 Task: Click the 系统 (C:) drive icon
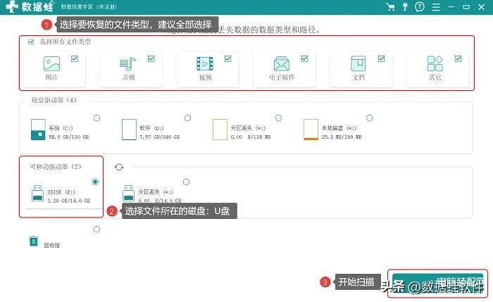(x=38, y=129)
